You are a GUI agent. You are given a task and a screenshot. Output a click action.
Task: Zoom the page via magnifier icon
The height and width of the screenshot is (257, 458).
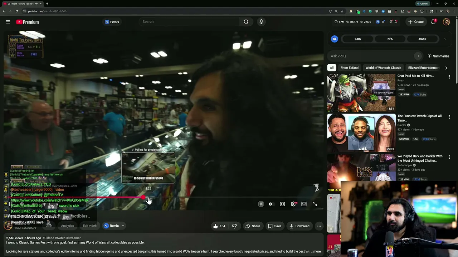pos(336,11)
